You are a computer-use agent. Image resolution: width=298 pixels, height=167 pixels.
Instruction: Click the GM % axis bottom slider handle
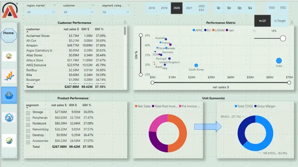pos(141,75)
